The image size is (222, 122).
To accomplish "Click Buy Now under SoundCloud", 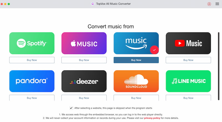I will (x=136, y=98).
